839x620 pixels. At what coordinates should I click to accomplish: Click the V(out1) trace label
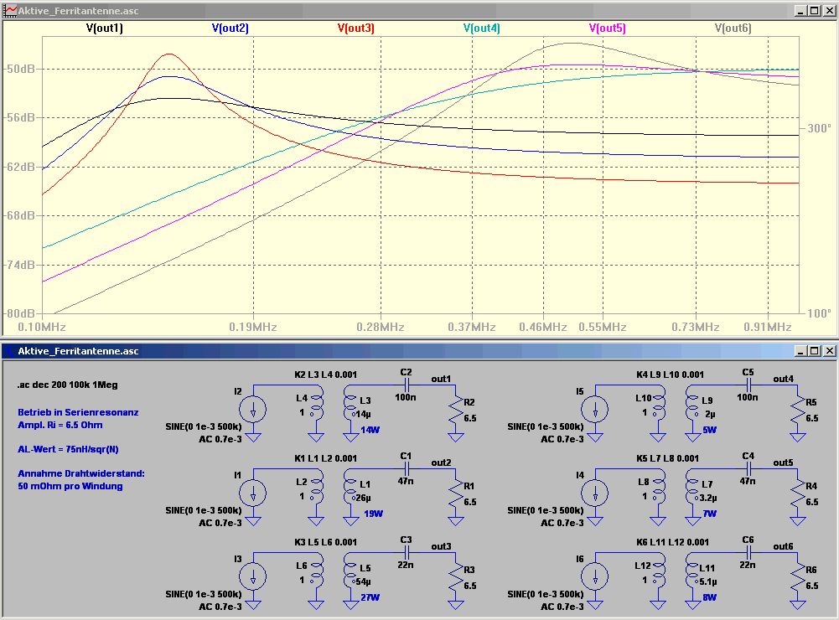[104, 28]
